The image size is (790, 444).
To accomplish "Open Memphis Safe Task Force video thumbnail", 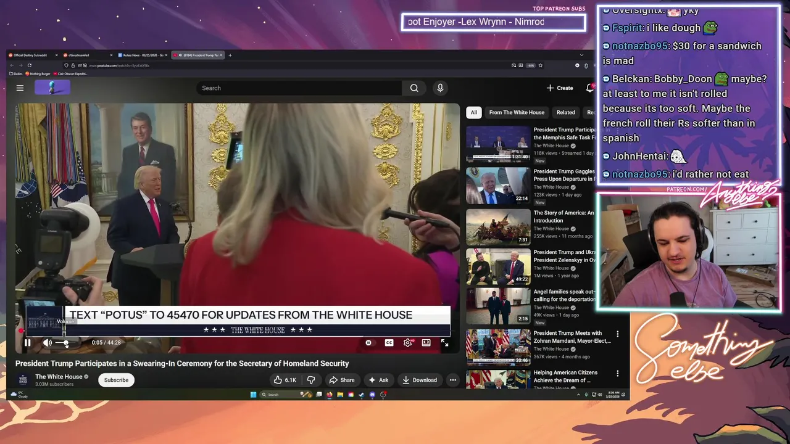I will tap(498, 144).
